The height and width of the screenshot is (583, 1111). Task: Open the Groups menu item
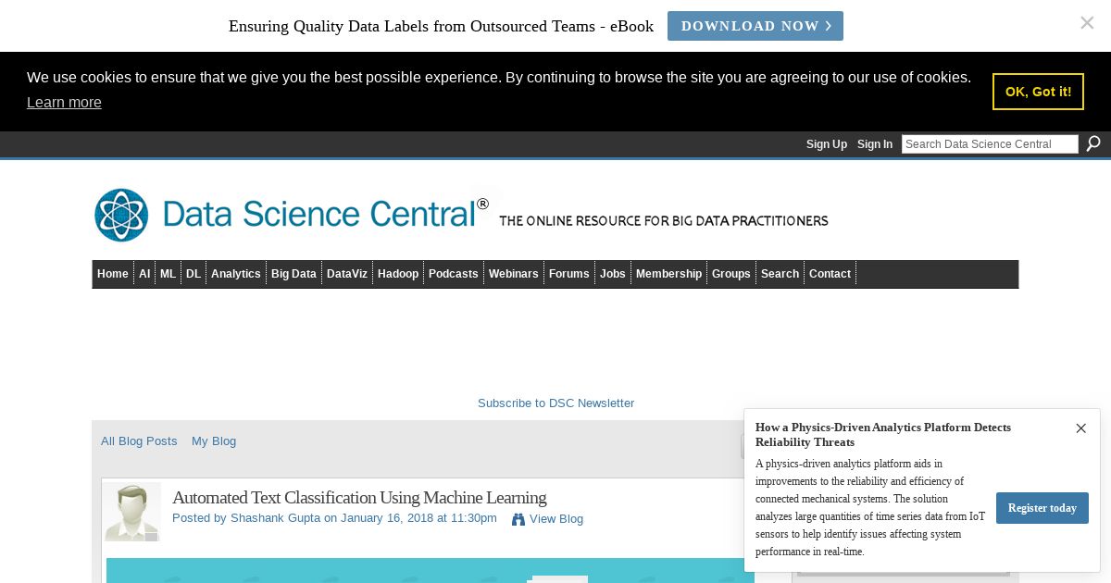click(731, 274)
